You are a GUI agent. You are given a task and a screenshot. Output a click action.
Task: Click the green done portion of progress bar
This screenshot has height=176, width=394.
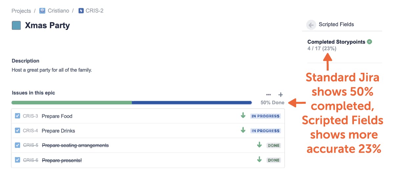[x=72, y=102]
